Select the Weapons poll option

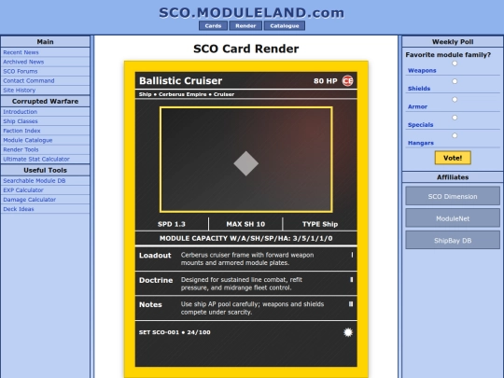coord(455,63)
